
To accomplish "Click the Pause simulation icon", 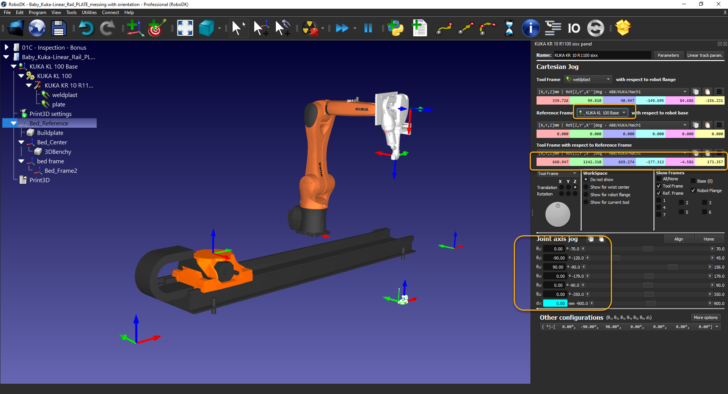I will click(368, 28).
